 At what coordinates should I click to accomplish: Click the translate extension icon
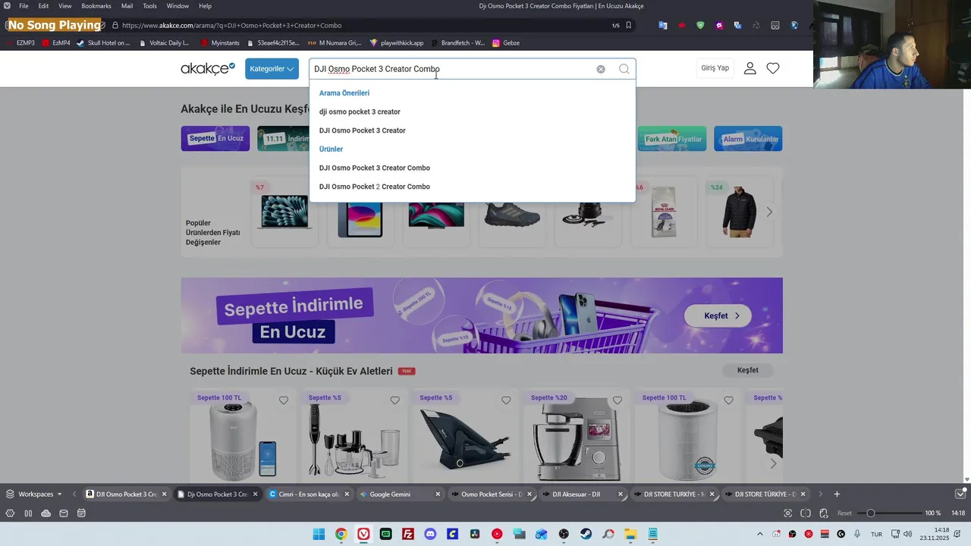(663, 25)
